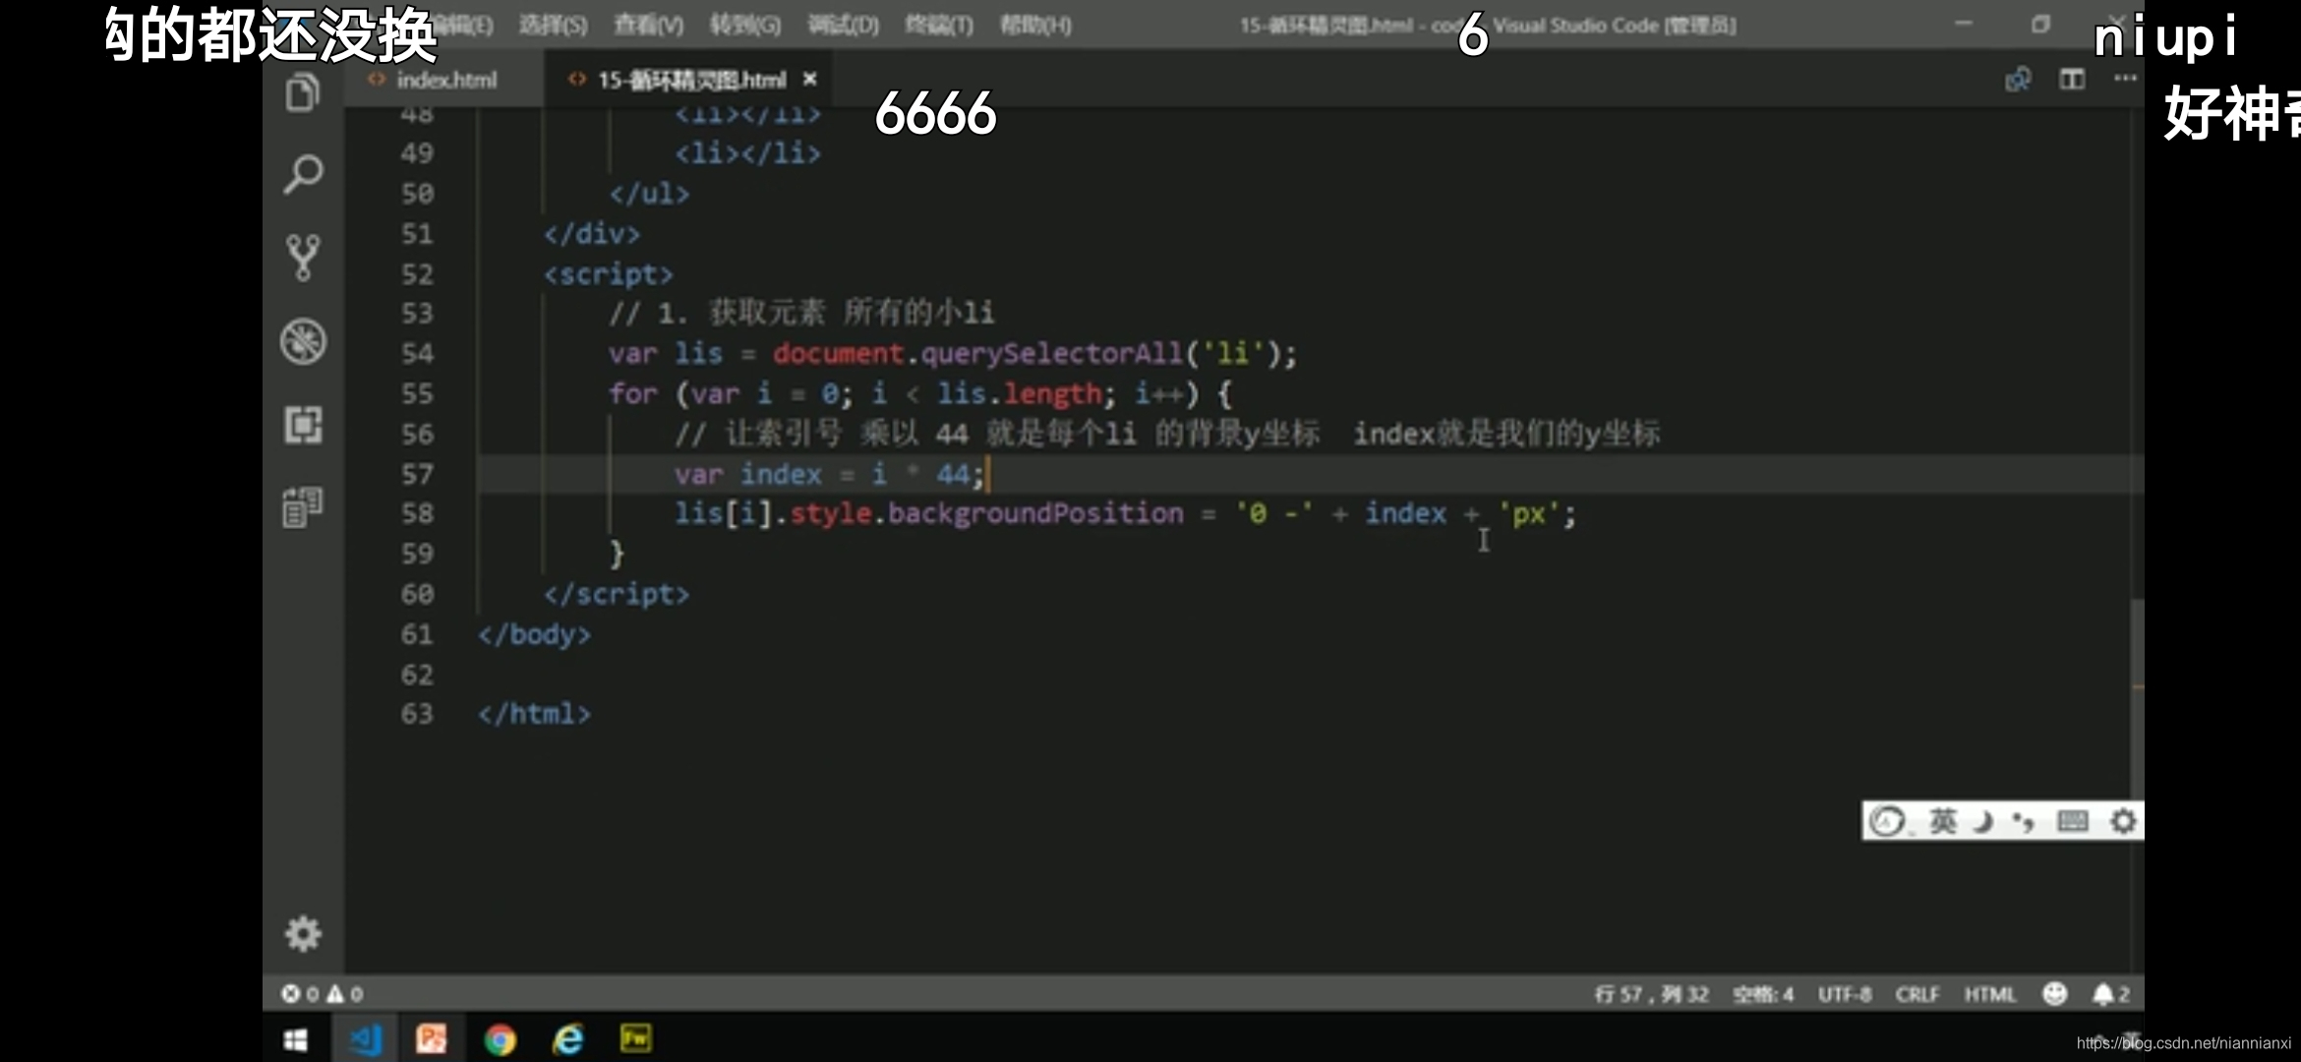Open the 转到(G) menu
Viewport: 2301px width, 1062px height.
click(744, 25)
